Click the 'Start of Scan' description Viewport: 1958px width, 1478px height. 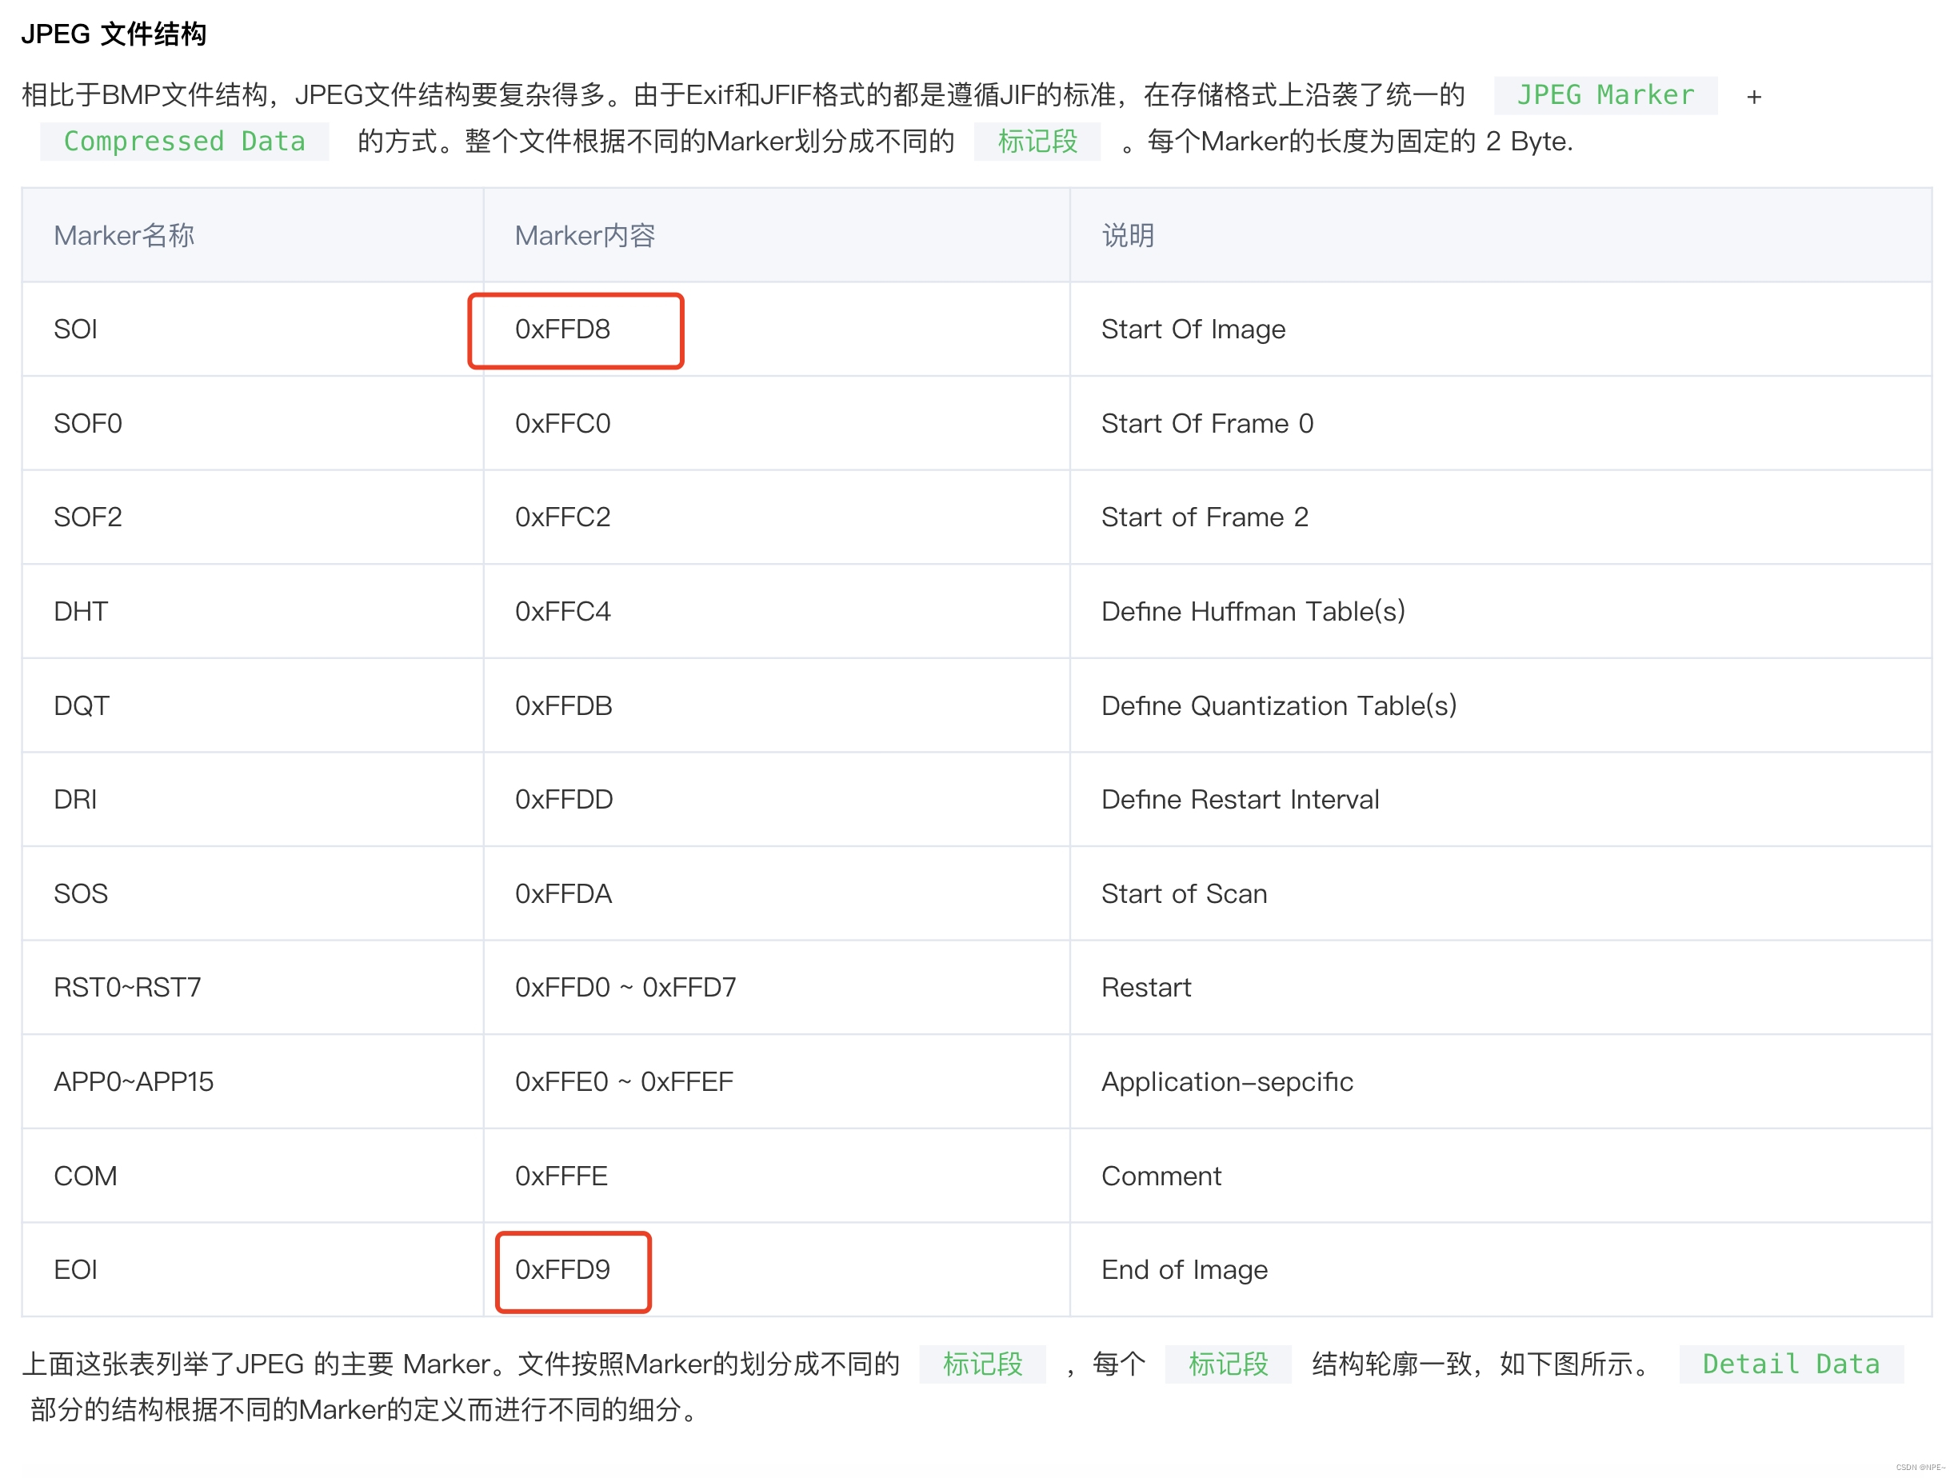pos(1184,894)
